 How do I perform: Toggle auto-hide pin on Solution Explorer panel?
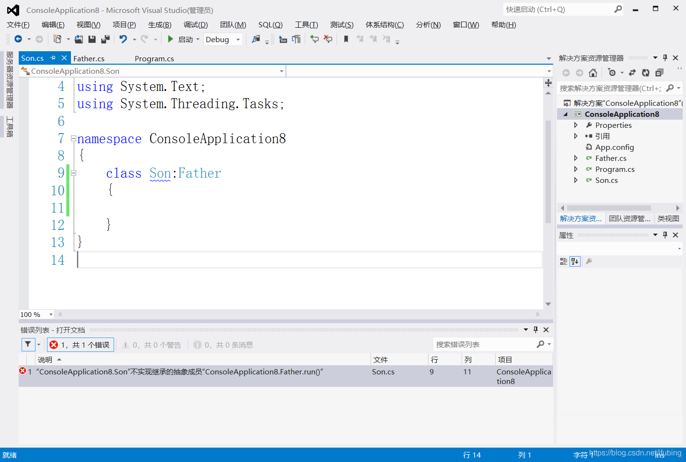(665, 58)
